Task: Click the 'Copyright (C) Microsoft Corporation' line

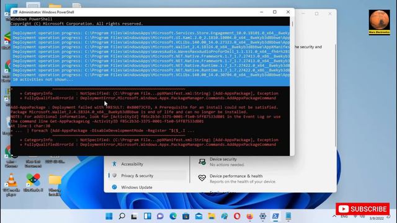Action: [77, 24]
